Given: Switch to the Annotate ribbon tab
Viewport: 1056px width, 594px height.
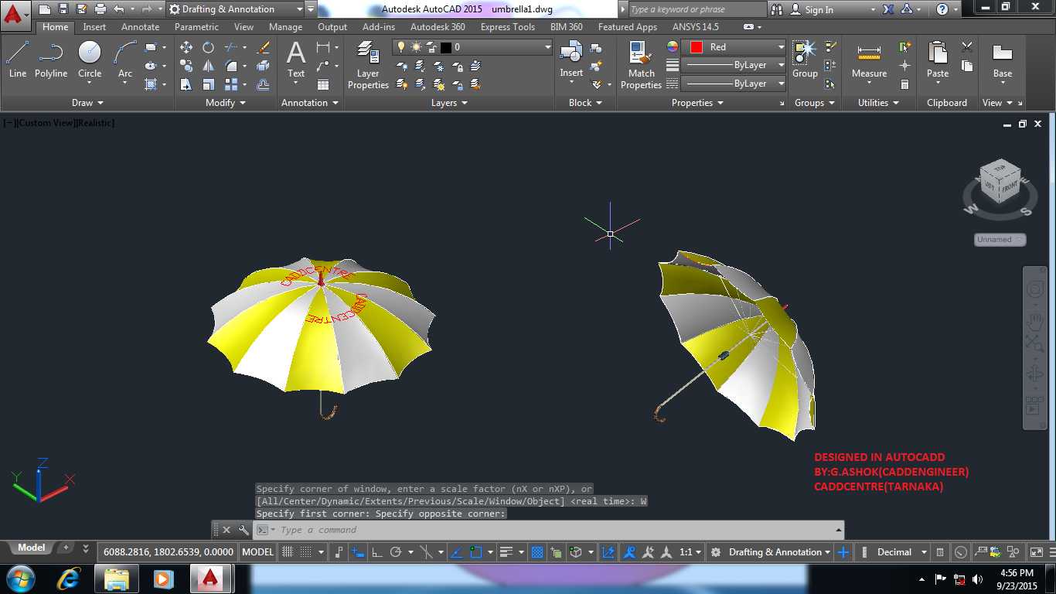Looking at the screenshot, I should 140,27.
